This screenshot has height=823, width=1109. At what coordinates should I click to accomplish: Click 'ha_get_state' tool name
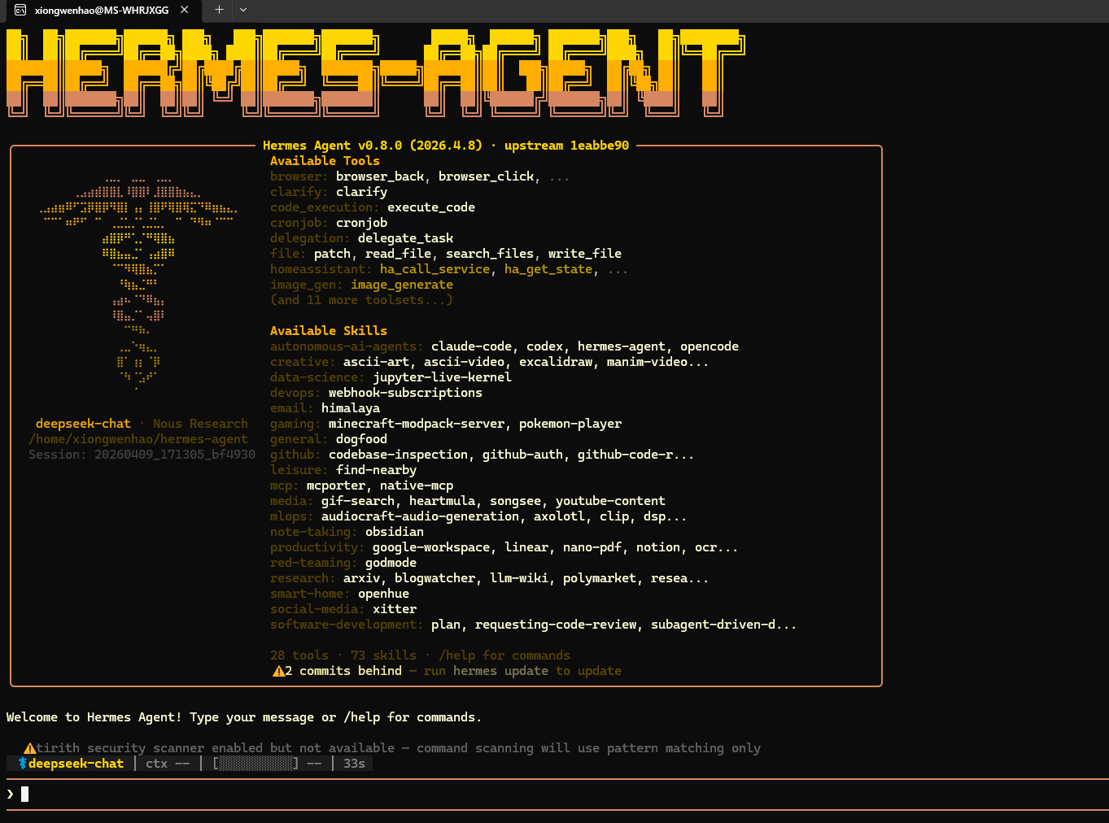tap(548, 269)
